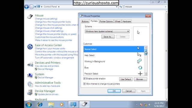This screenshot has height=108, width=192.
Task: Select the Pointers tab
Action: (94, 21)
